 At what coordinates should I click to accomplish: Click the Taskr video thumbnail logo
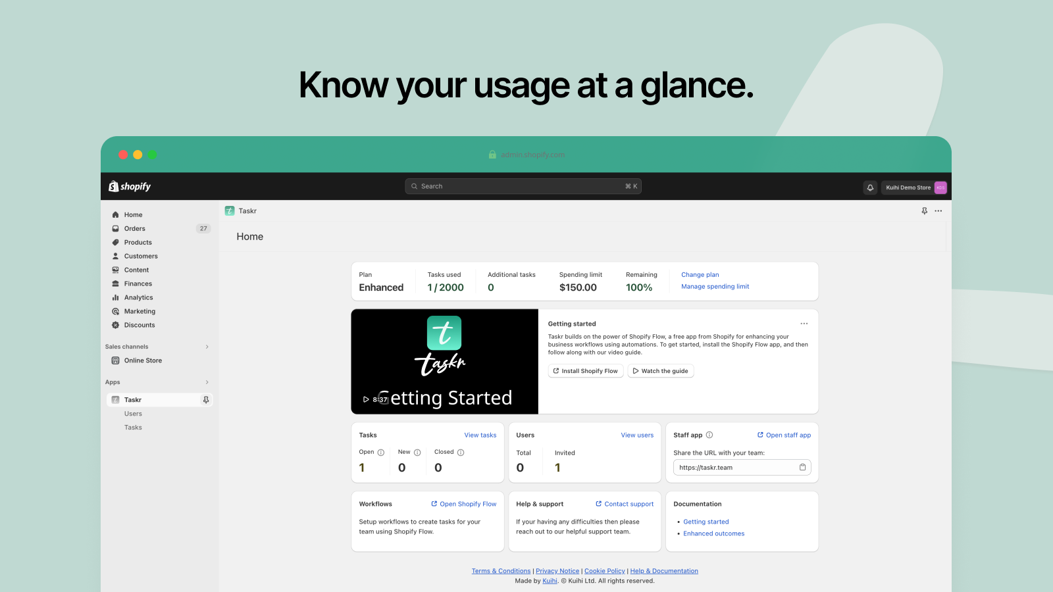[x=444, y=333]
